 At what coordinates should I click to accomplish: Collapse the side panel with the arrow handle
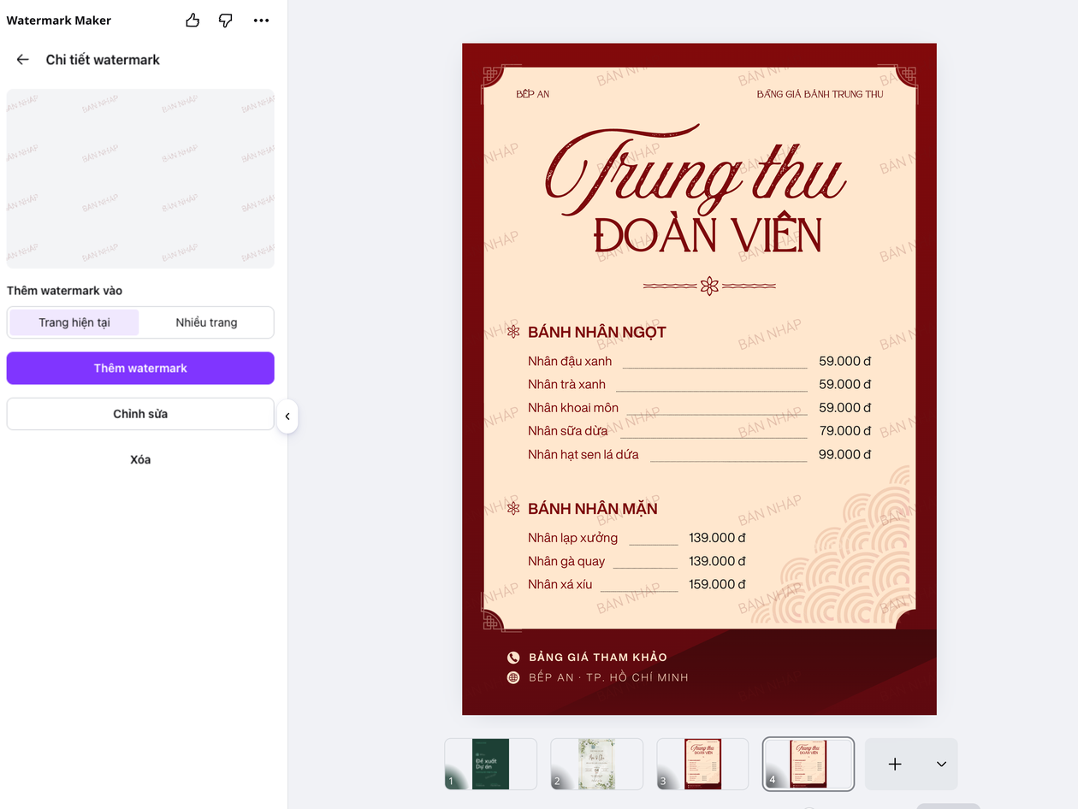click(x=287, y=416)
